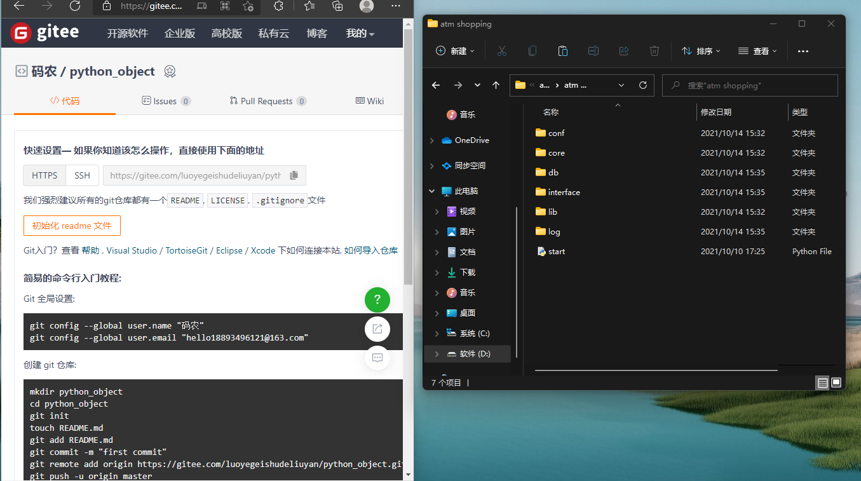Open browser settings ellipsis menu
861x481 pixels.
click(x=395, y=6)
